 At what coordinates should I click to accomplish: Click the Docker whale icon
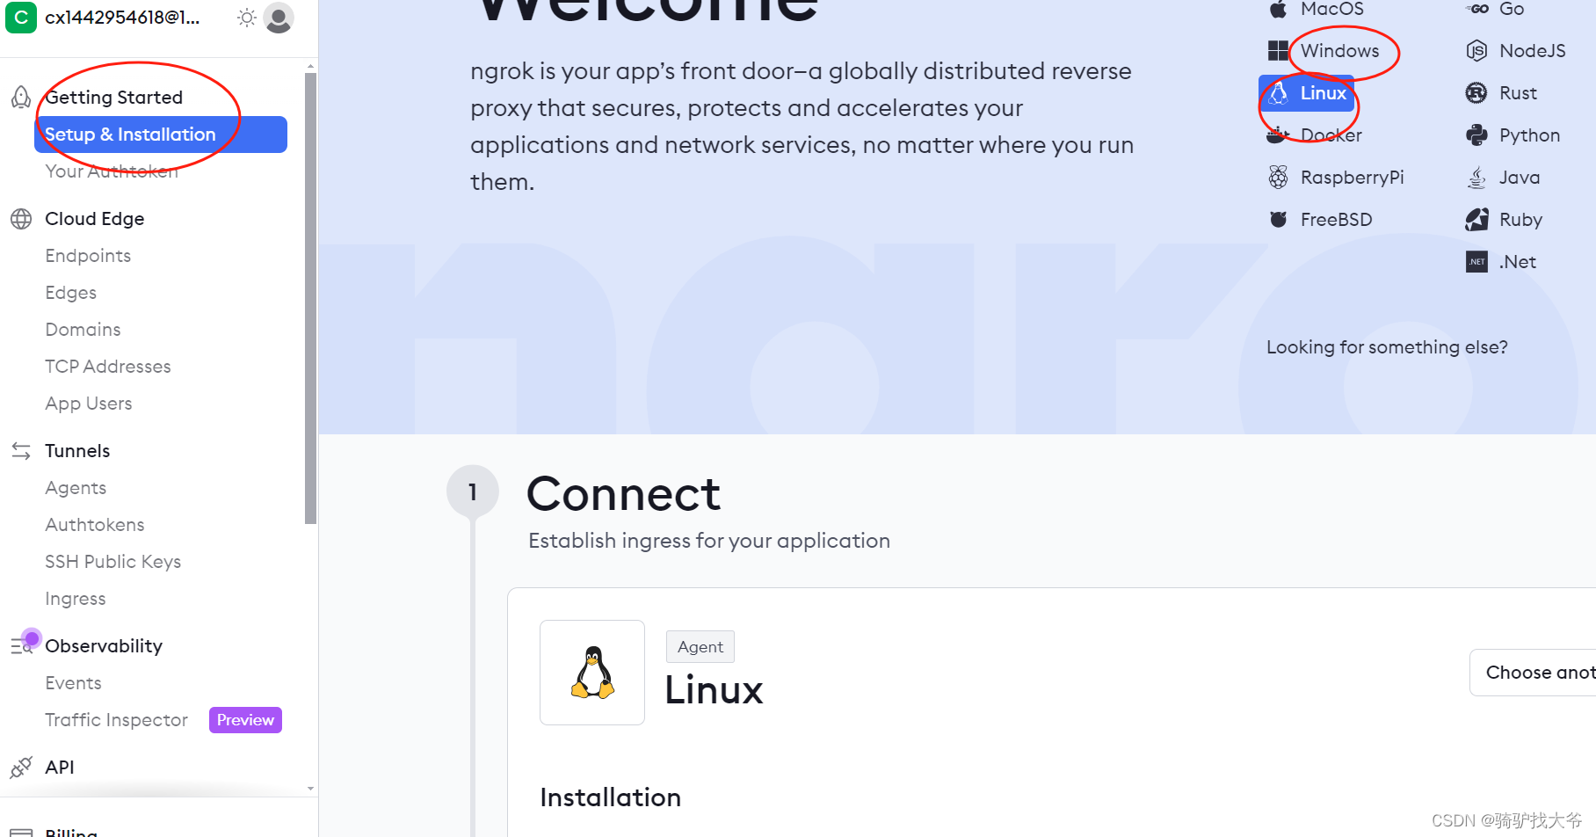click(1279, 135)
